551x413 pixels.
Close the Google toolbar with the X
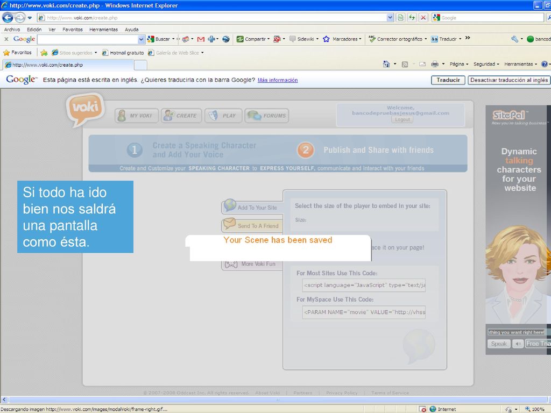click(6, 39)
